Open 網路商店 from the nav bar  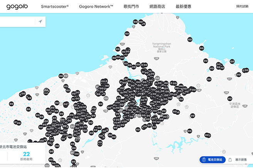157,7
